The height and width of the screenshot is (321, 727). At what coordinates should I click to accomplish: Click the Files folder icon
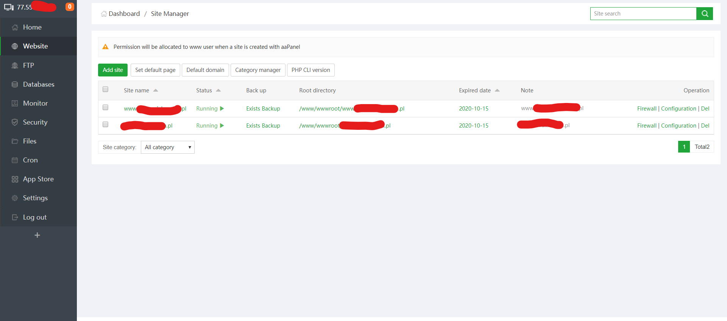(x=15, y=141)
